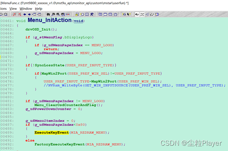Click bDisplayLogo on line 465
Screen dimensions: 228x151
78,37
